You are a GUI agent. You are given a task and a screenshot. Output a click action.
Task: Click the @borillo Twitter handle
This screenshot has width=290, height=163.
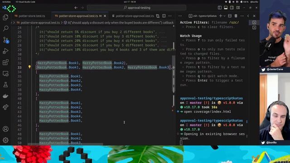(x=271, y=143)
